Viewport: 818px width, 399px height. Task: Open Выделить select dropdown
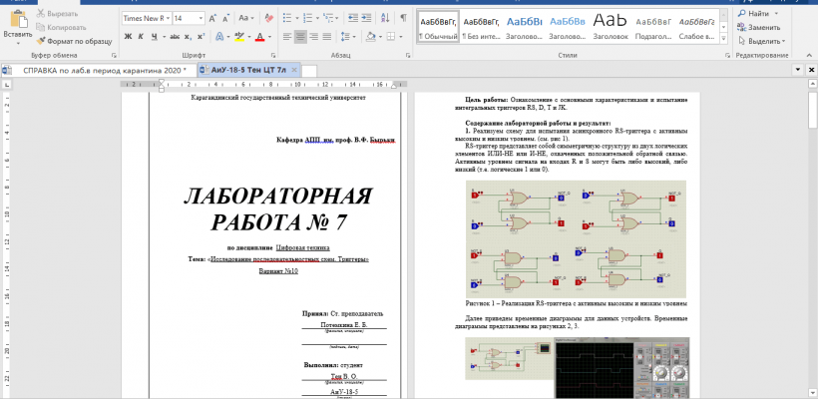[x=762, y=41]
